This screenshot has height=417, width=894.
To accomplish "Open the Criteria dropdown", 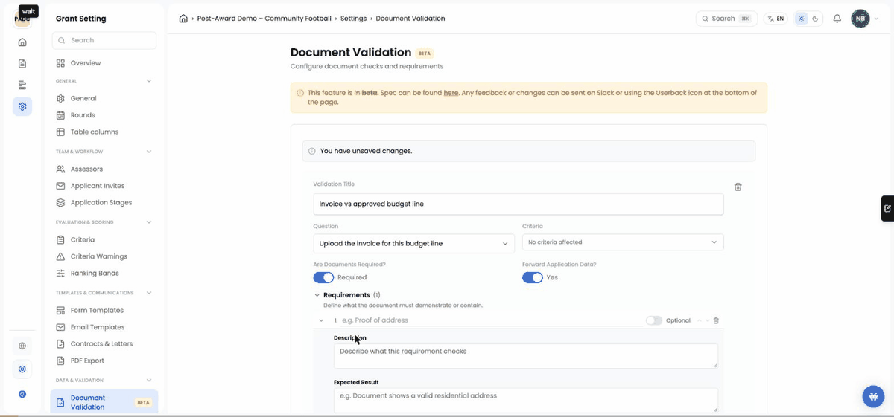I will (623, 242).
